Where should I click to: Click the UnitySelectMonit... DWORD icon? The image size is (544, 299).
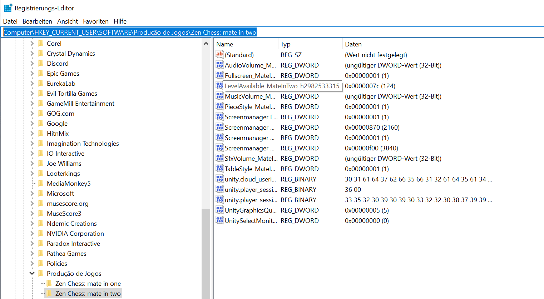(x=219, y=220)
